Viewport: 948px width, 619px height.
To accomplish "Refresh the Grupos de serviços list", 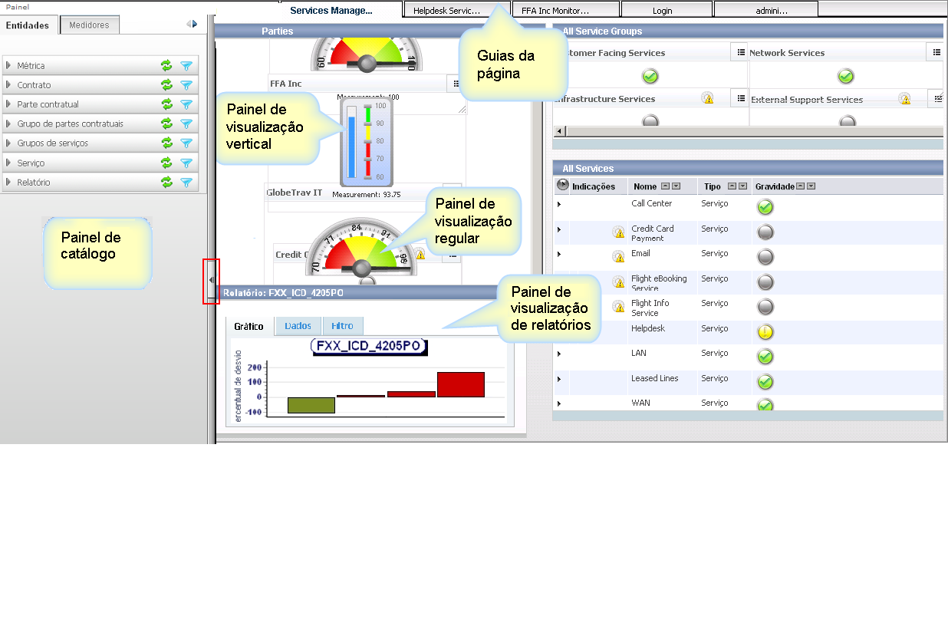I will (166, 143).
